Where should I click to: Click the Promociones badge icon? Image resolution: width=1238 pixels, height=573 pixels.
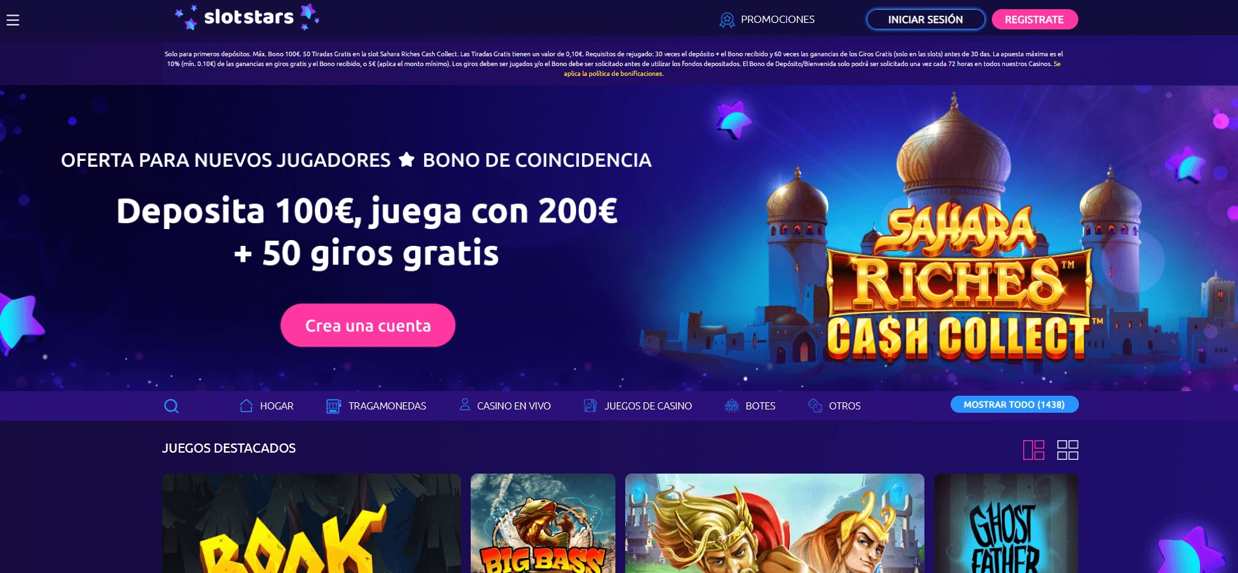[727, 20]
